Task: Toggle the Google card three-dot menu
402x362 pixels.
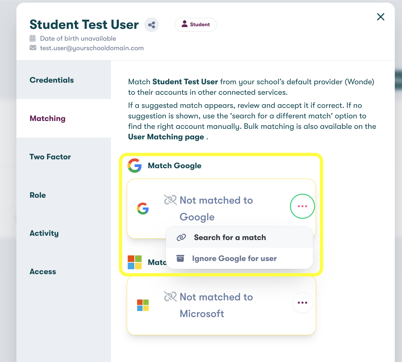Action: click(x=302, y=206)
